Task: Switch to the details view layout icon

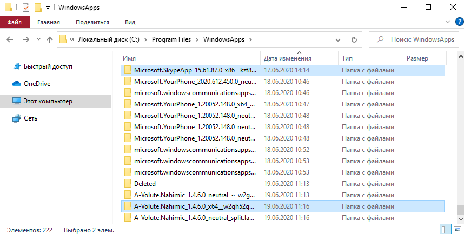Action: [445, 230]
